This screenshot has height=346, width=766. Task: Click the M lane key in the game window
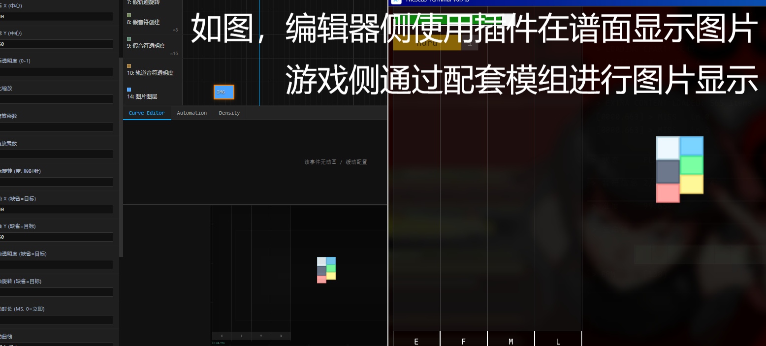click(511, 339)
